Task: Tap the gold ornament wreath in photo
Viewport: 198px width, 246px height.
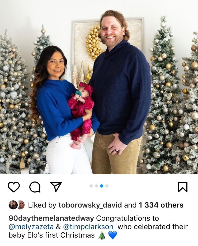Action: coord(94,42)
